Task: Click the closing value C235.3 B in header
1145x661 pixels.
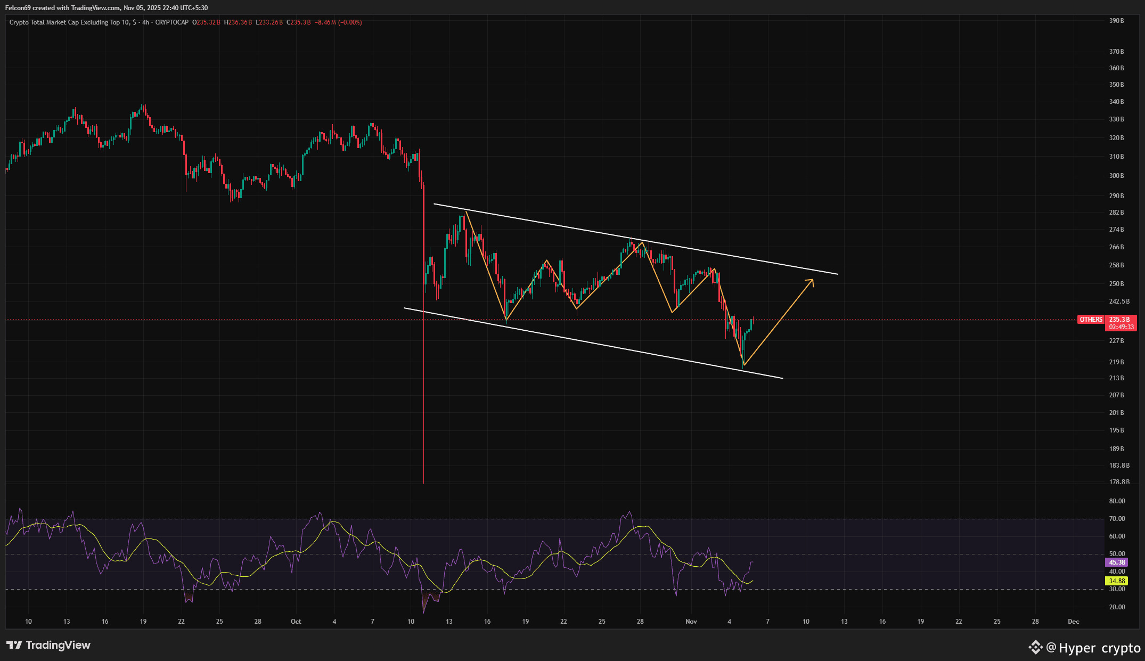Action: pyautogui.click(x=298, y=22)
